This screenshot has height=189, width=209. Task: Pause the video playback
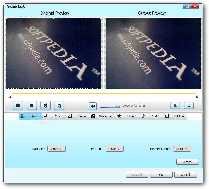coord(18,105)
